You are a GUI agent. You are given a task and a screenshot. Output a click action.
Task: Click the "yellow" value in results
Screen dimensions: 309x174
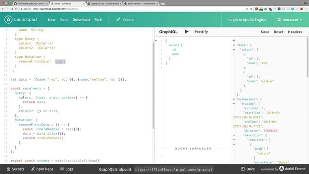point(267,81)
